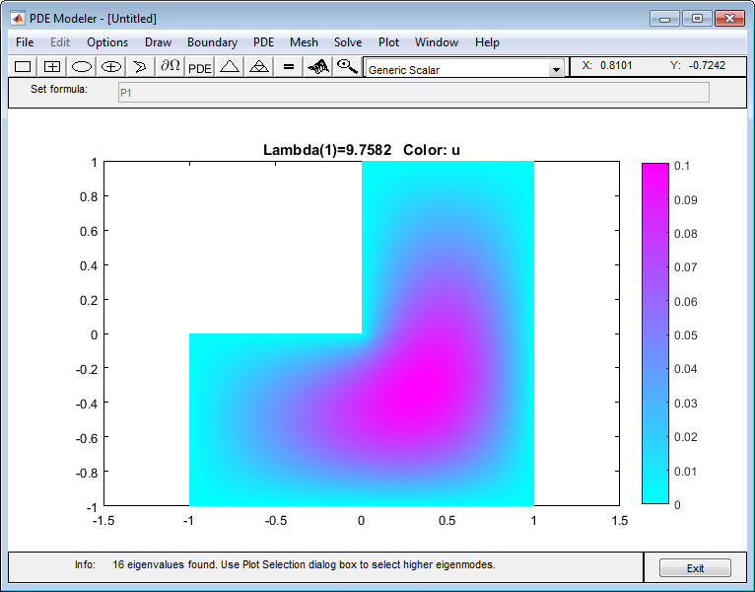Minimize the PDE Modeler window
Screen dimensions: 755x592
pyautogui.click(x=665, y=19)
